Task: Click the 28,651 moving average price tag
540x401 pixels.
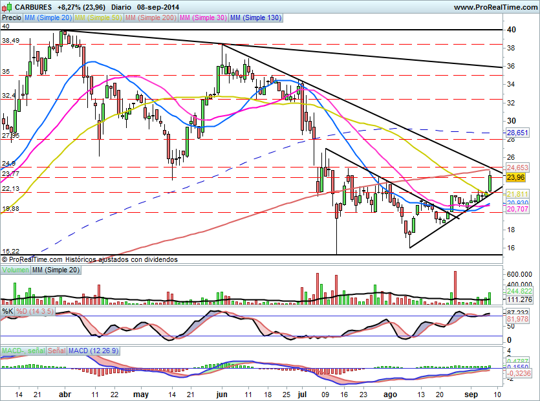Action: tap(517, 132)
